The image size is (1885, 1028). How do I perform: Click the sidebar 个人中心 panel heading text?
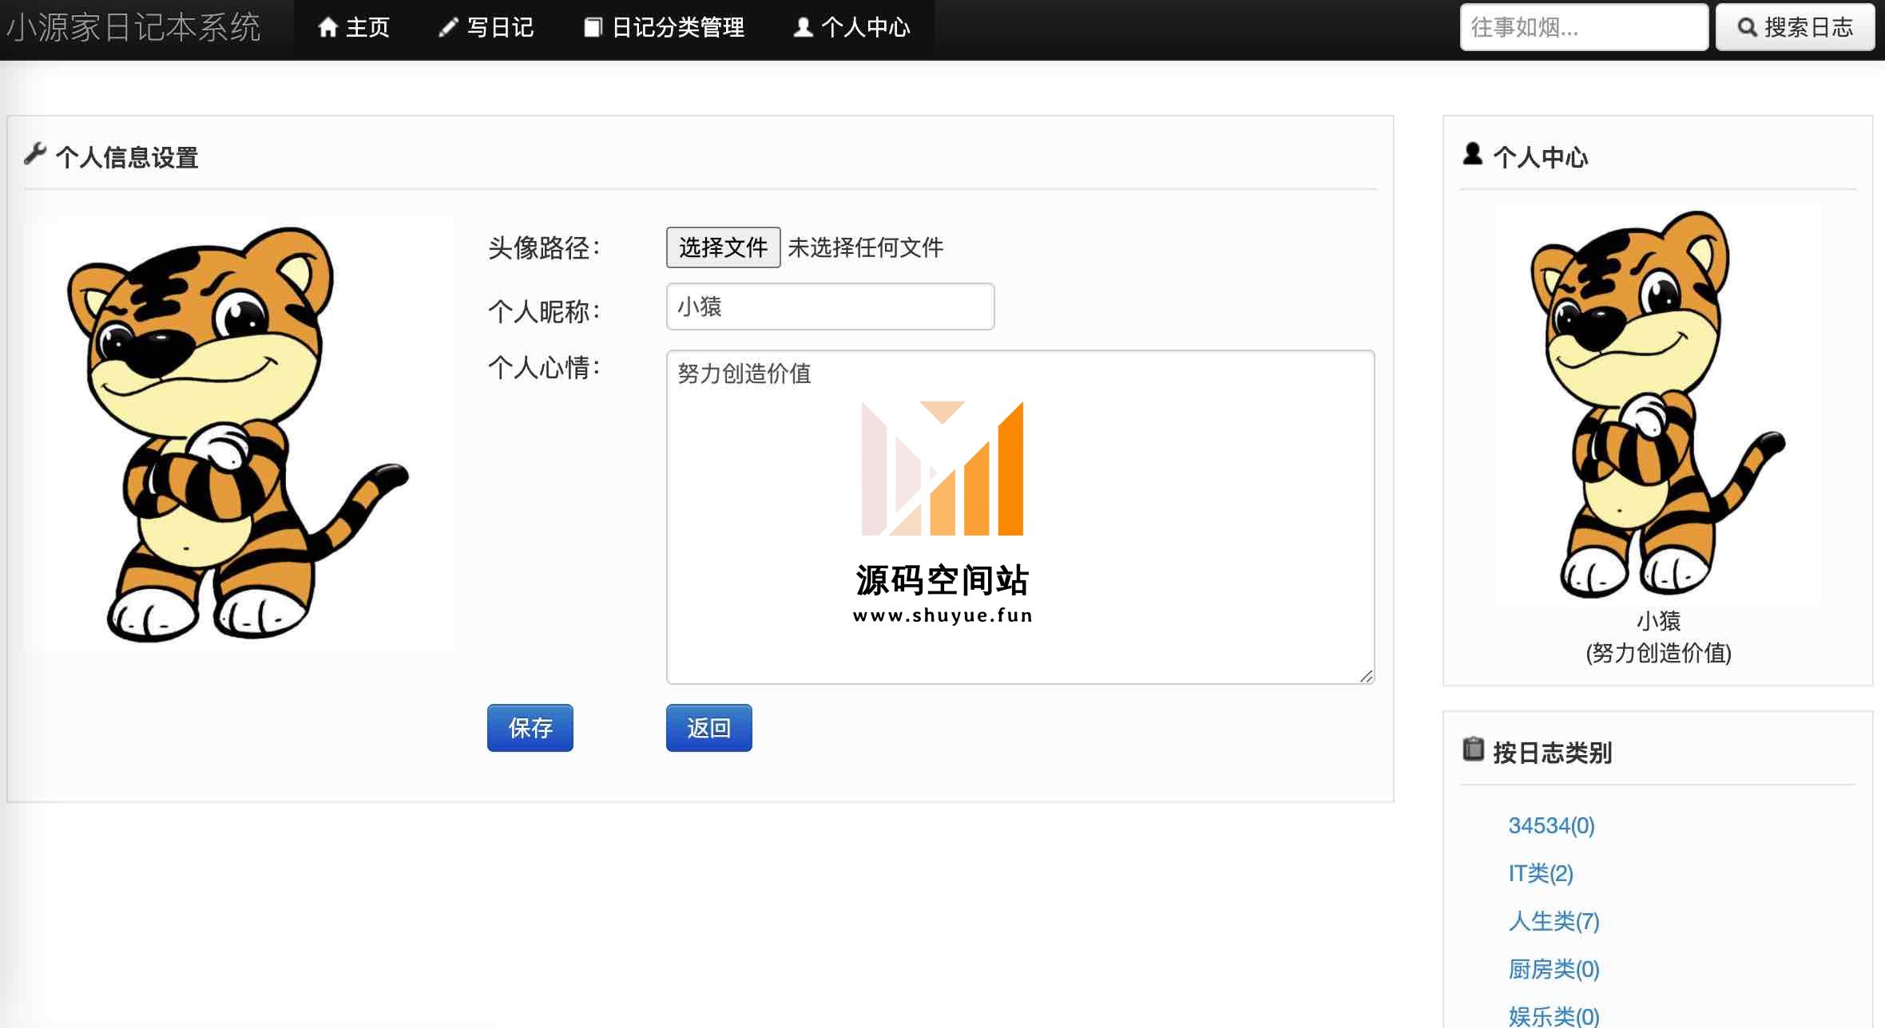[x=1540, y=157]
